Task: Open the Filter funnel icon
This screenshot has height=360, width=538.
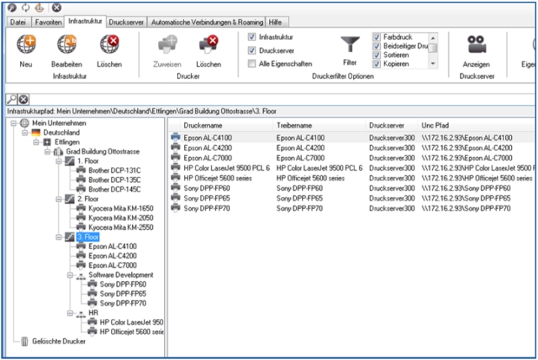Action: 350,43
